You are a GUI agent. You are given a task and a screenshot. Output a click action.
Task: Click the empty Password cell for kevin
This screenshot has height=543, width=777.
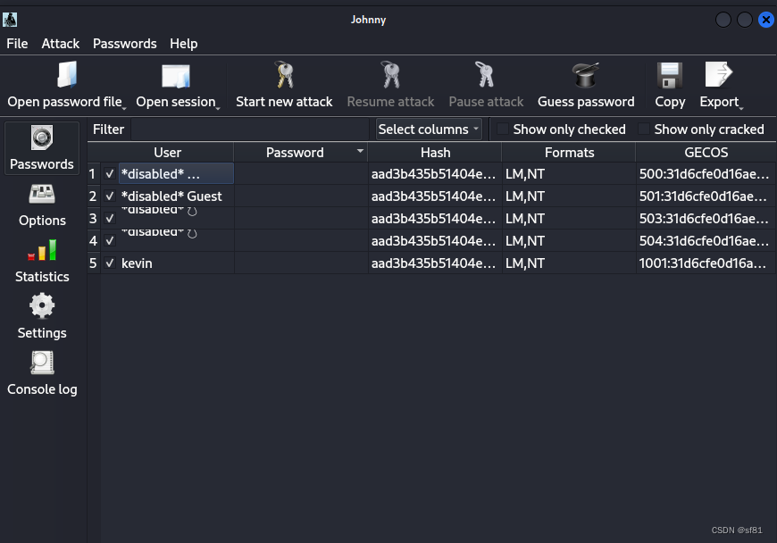[301, 263]
